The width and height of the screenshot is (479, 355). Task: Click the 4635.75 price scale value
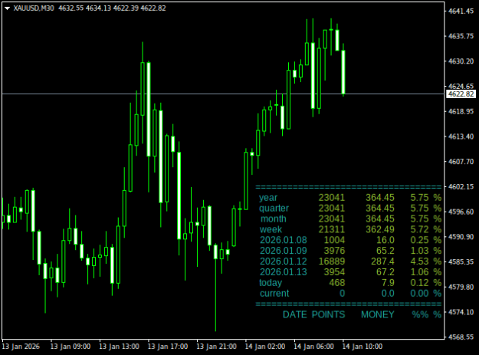tap(461, 36)
